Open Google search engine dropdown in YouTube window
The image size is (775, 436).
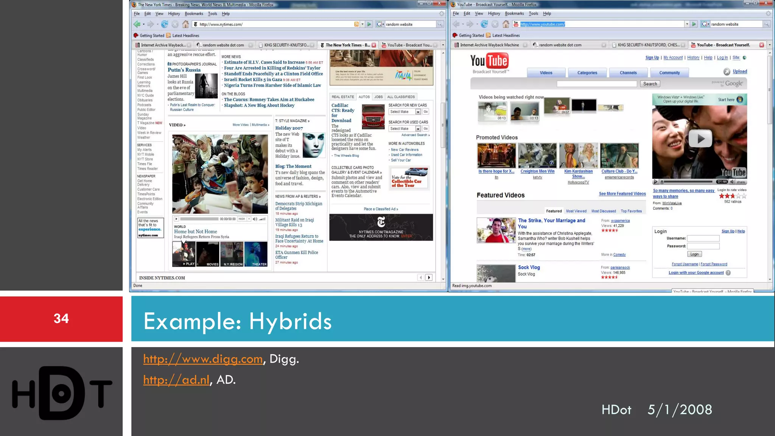tap(705, 24)
